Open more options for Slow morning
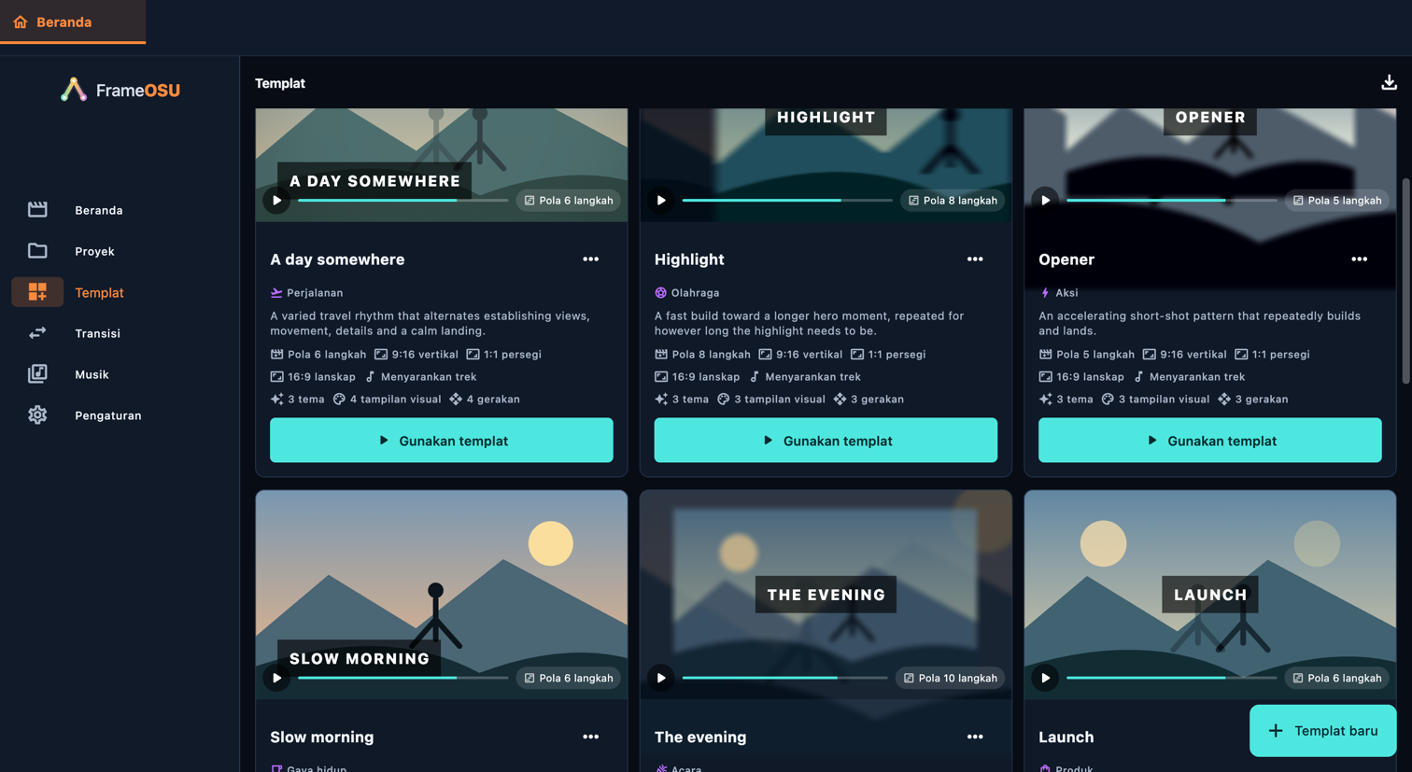1412x772 pixels. 591,737
